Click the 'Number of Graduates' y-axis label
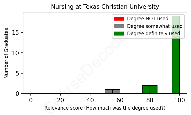Screen dimensions: 191x115 click(6, 53)
